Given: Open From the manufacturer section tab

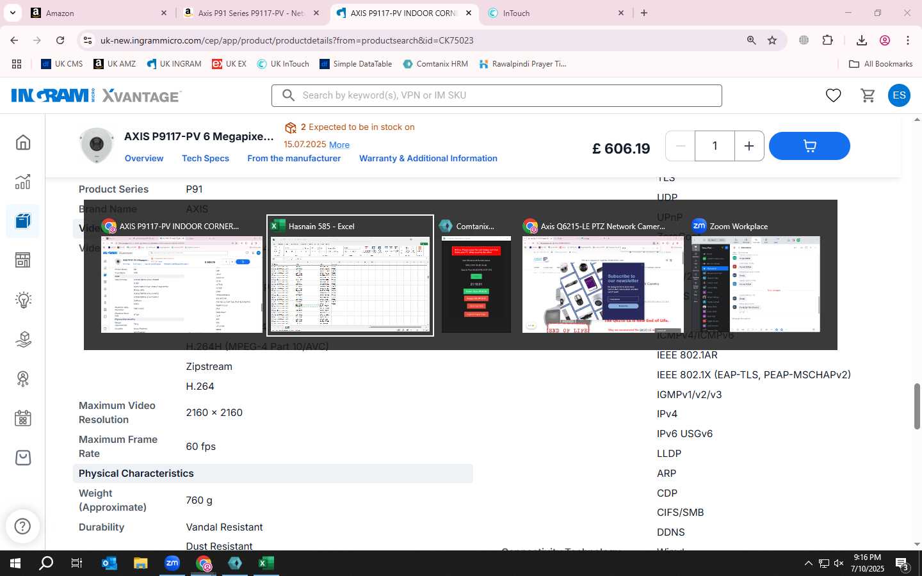Looking at the screenshot, I should [x=294, y=158].
